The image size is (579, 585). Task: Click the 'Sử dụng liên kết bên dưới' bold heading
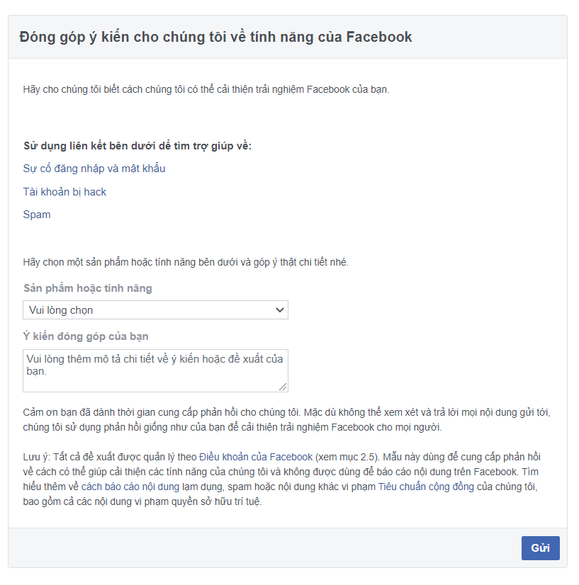pyautogui.click(x=137, y=146)
